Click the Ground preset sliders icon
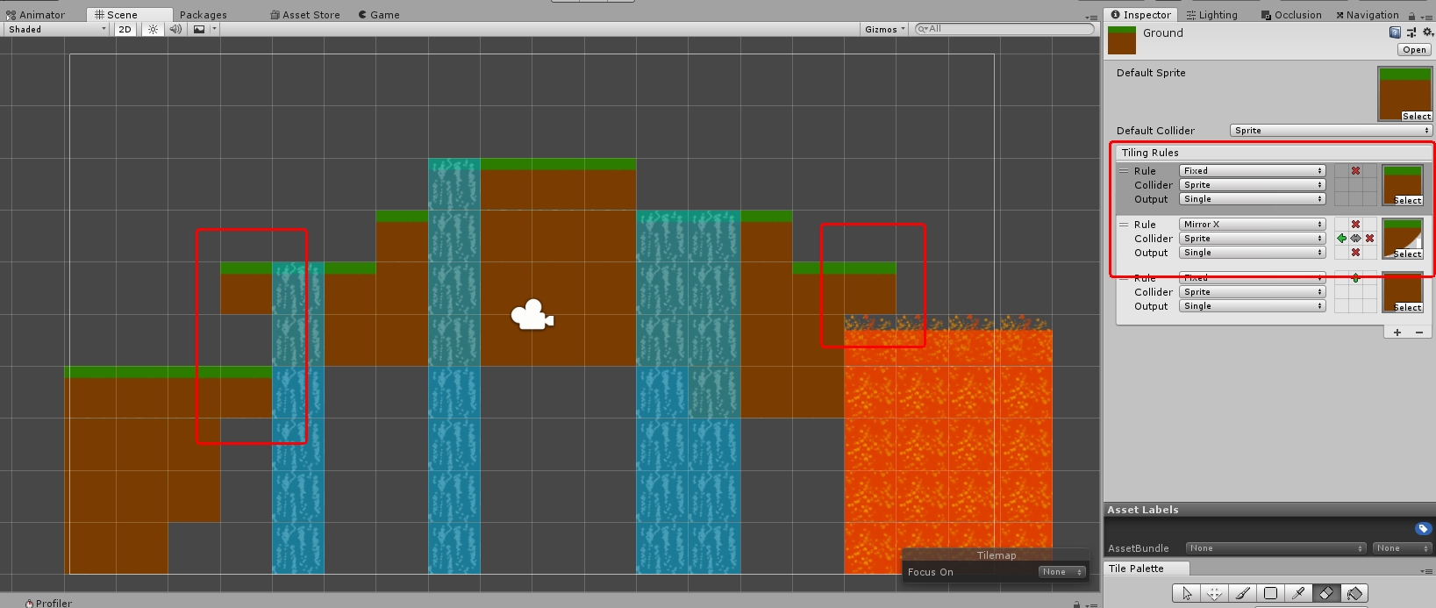The width and height of the screenshot is (1436, 608). coord(1411,32)
